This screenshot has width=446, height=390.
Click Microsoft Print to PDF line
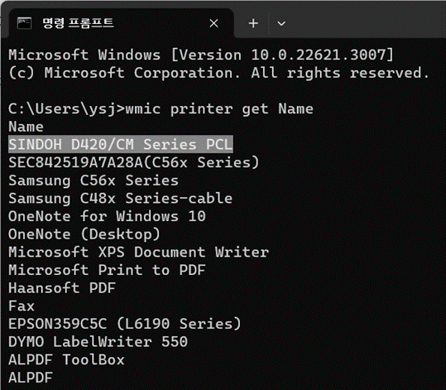[107, 270]
